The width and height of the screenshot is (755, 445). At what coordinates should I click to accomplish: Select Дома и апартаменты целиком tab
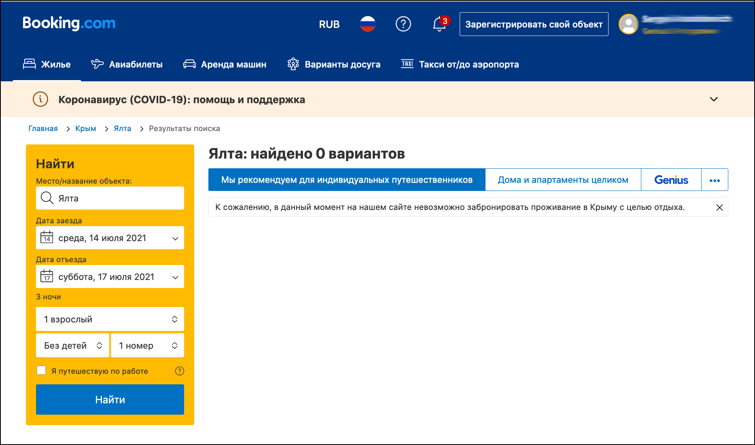tap(563, 180)
